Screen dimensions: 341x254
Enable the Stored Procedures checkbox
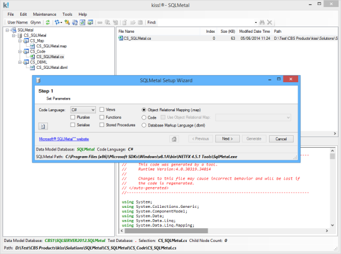[x=102, y=125]
